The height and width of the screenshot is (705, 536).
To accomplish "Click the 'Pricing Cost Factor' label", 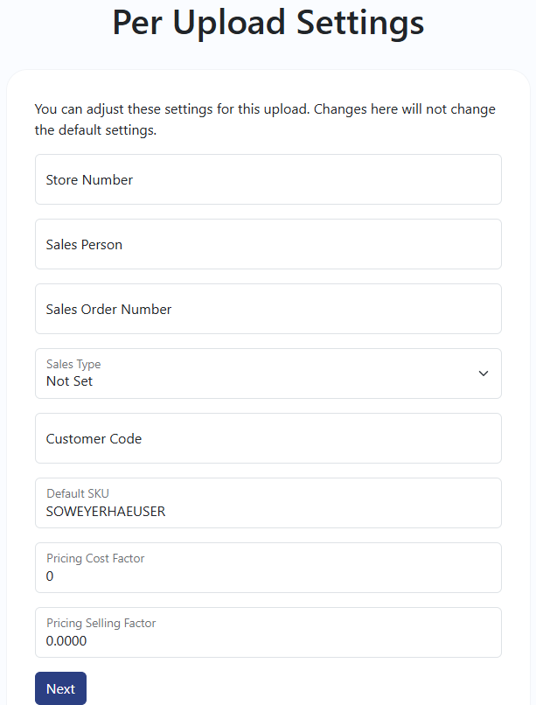I will (x=95, y=558).
